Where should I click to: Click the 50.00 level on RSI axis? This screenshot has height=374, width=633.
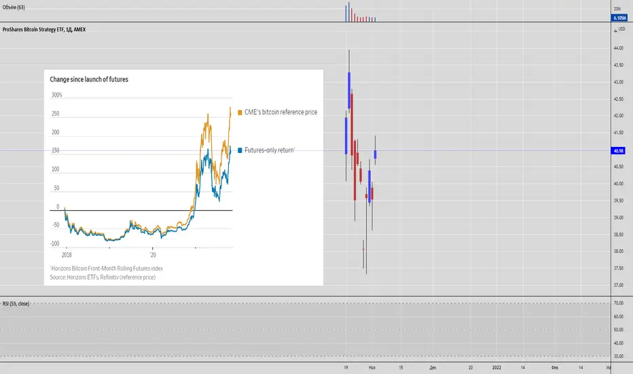tap(619, 330)
